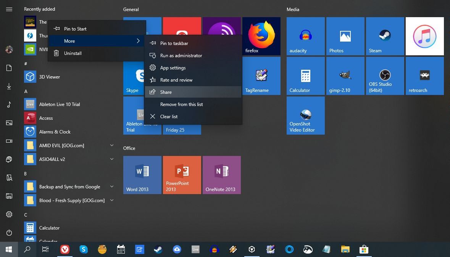Choose Rate and review

tap(193, 80)
